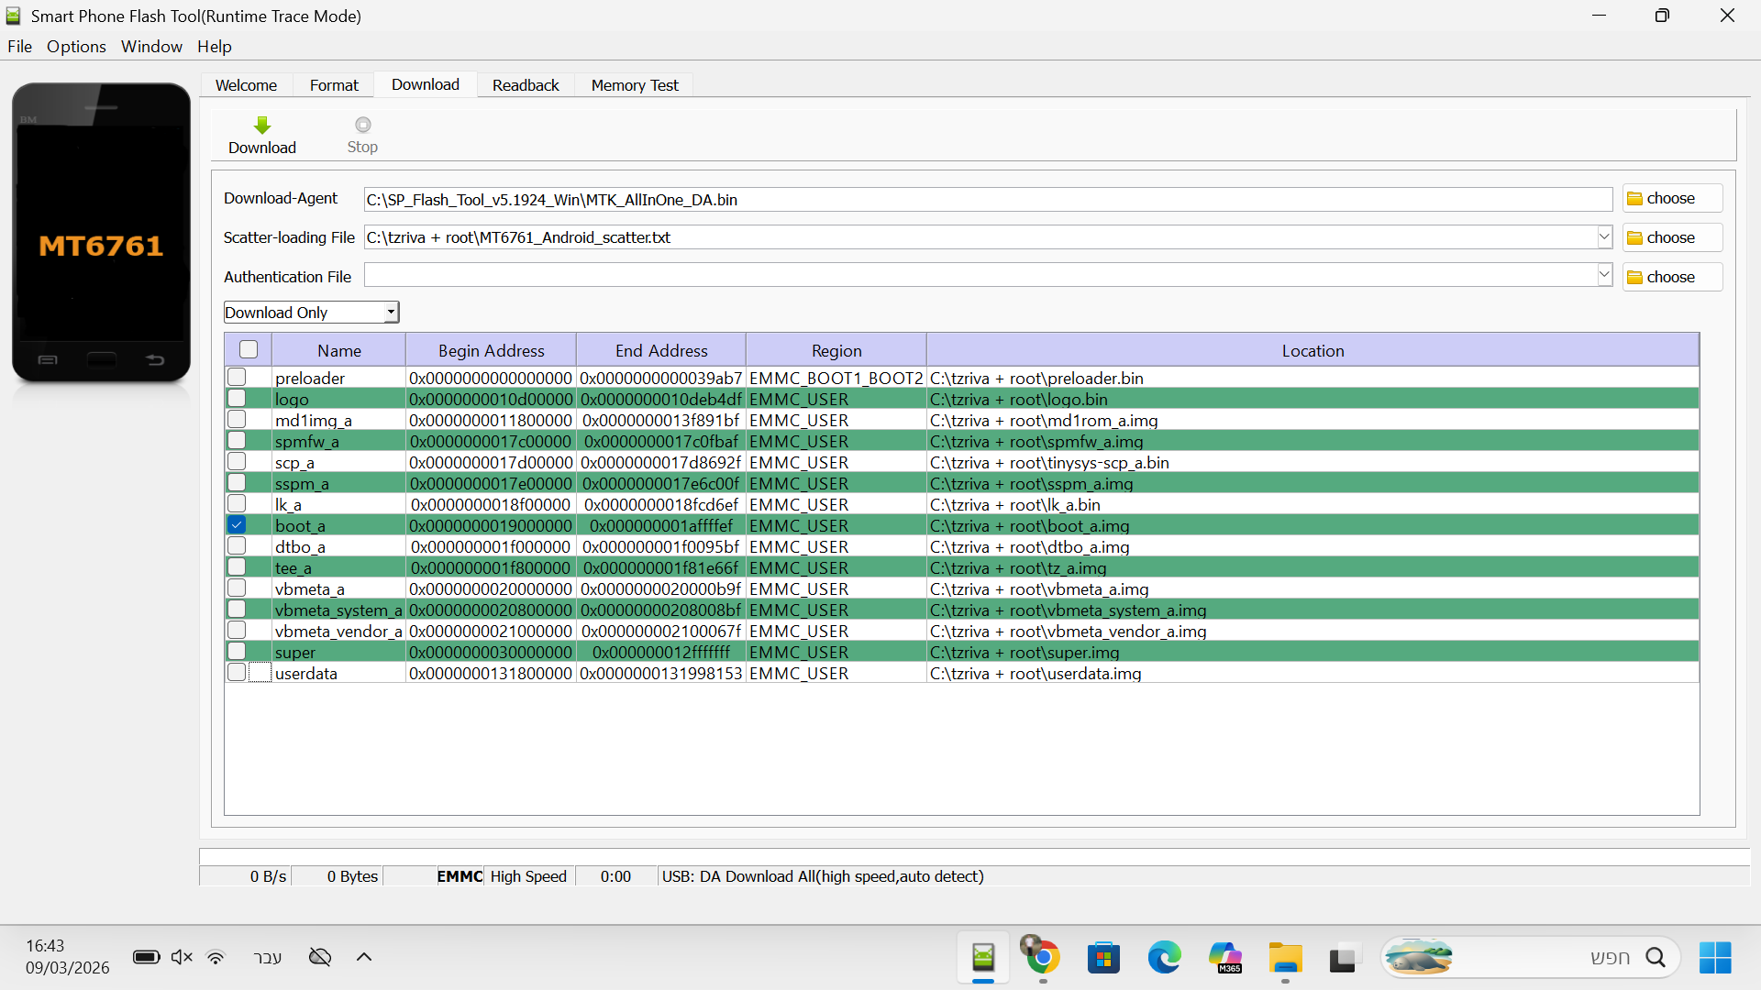Uncheck the boot_a partition checkbox

237,525
